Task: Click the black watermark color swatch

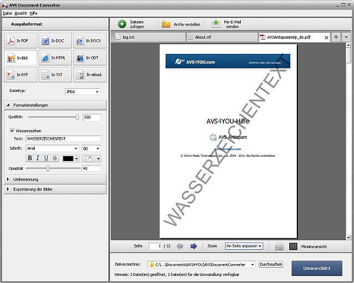Action: coord(68,159)
